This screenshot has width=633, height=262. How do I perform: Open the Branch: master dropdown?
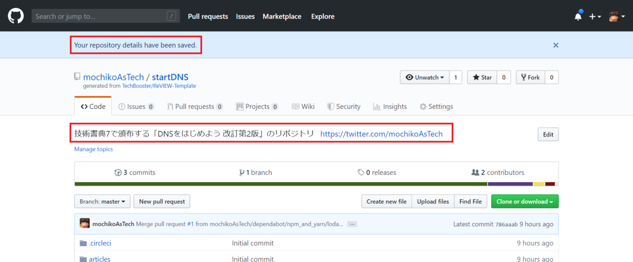tap(102, 201)
